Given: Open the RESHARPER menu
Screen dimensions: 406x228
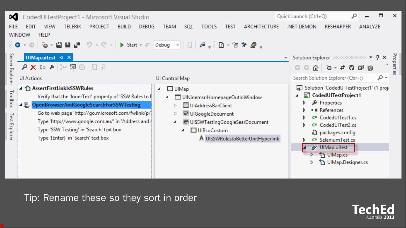Looking at the screenshot, I should point(338,27).
